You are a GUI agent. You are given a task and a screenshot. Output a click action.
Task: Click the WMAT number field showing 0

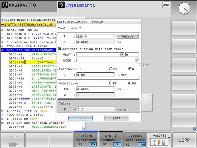132,55
